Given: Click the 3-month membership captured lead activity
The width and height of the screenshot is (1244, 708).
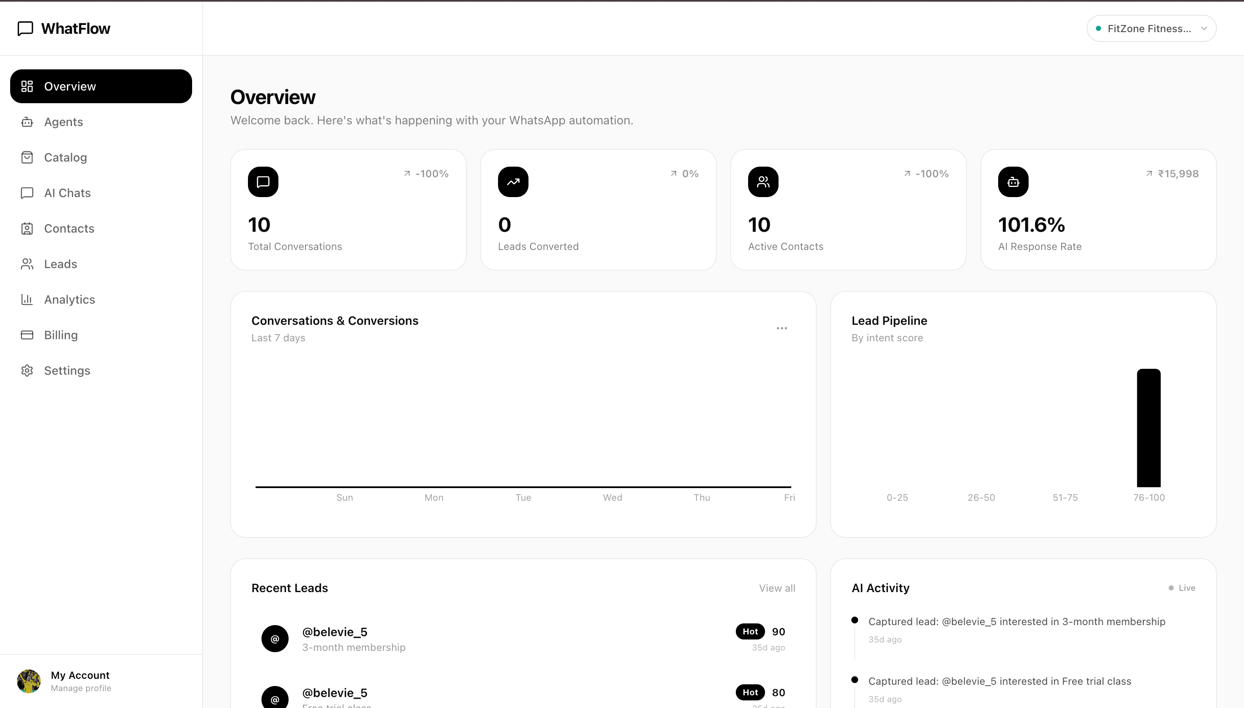Looking at the screenshot, I should coord(1016,621).
